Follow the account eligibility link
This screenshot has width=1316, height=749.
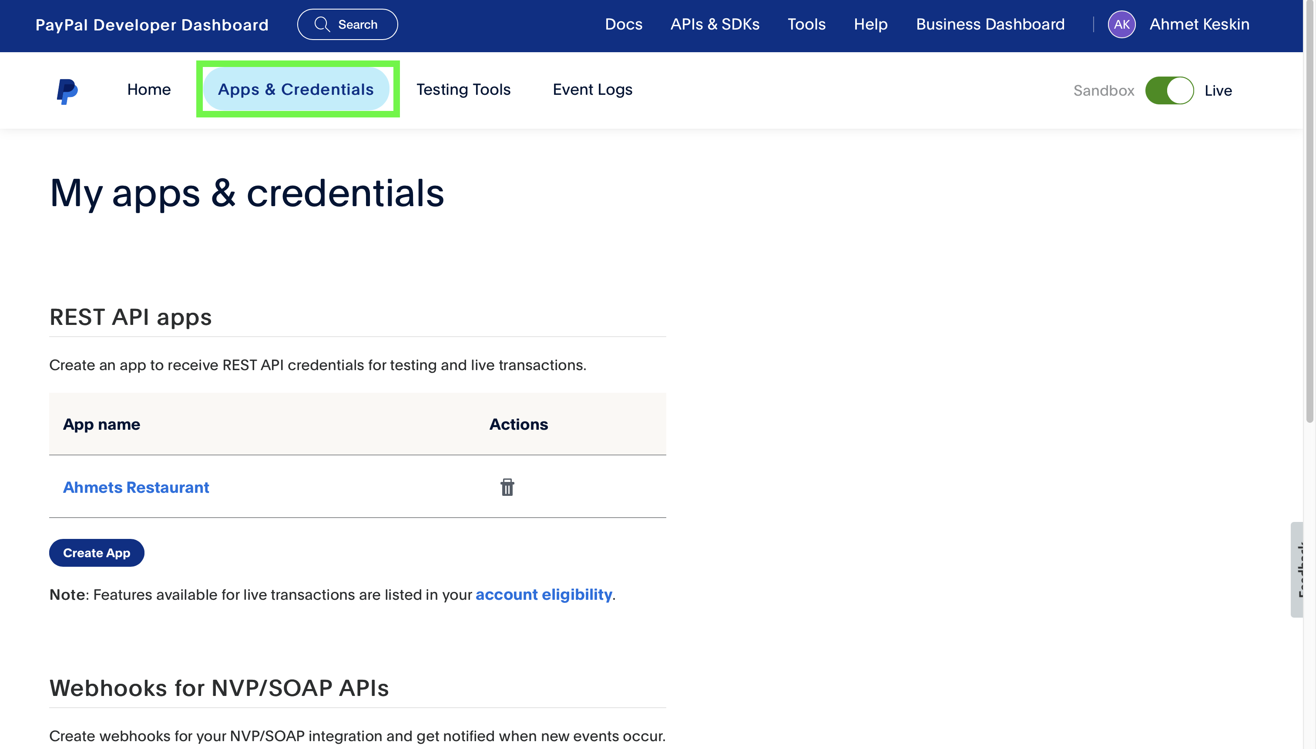544,594
